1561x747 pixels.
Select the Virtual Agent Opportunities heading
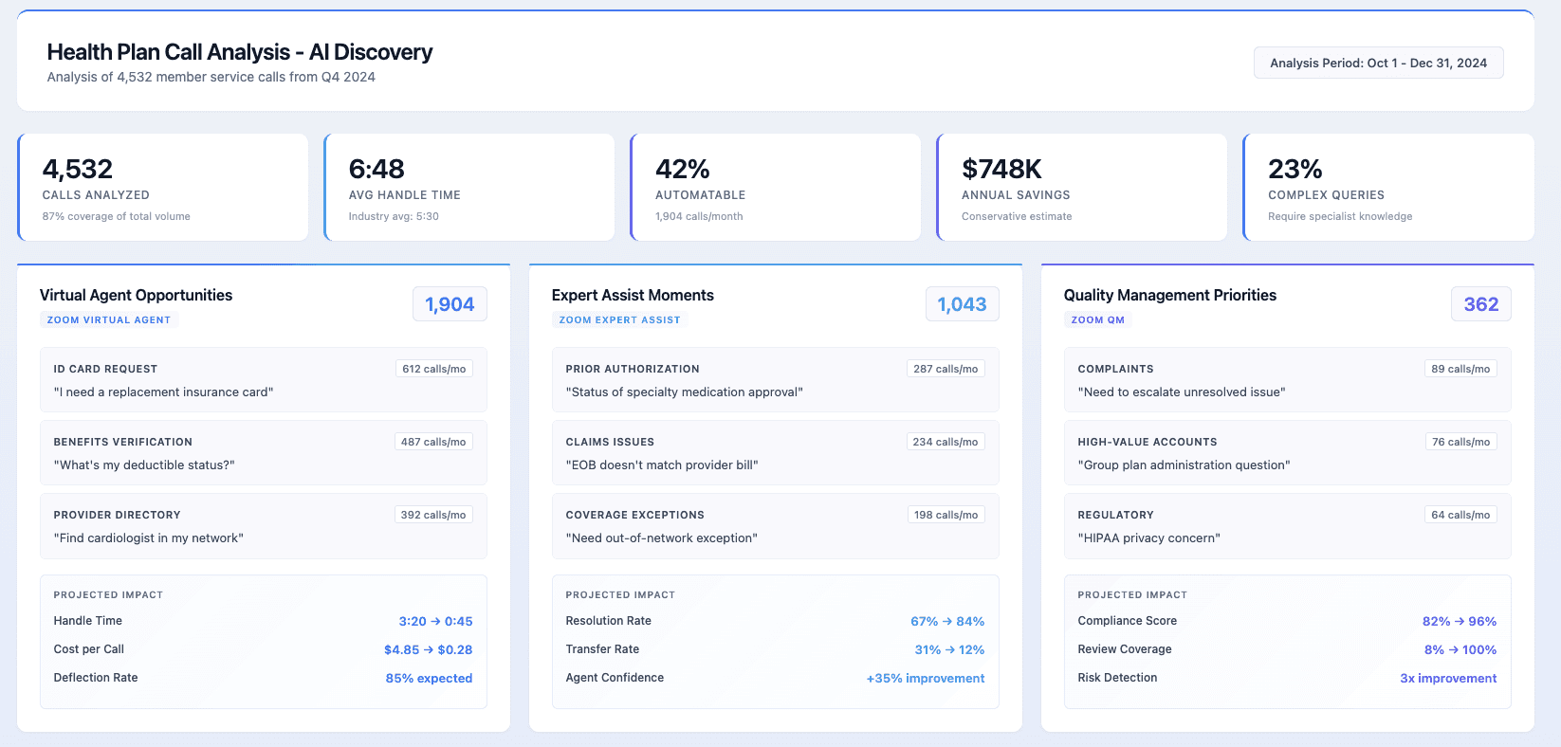pos(137,295)
